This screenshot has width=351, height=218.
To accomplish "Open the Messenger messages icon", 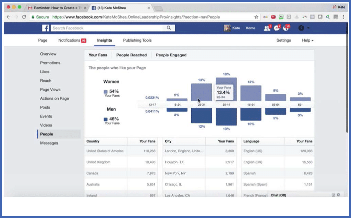I will 277,28.
